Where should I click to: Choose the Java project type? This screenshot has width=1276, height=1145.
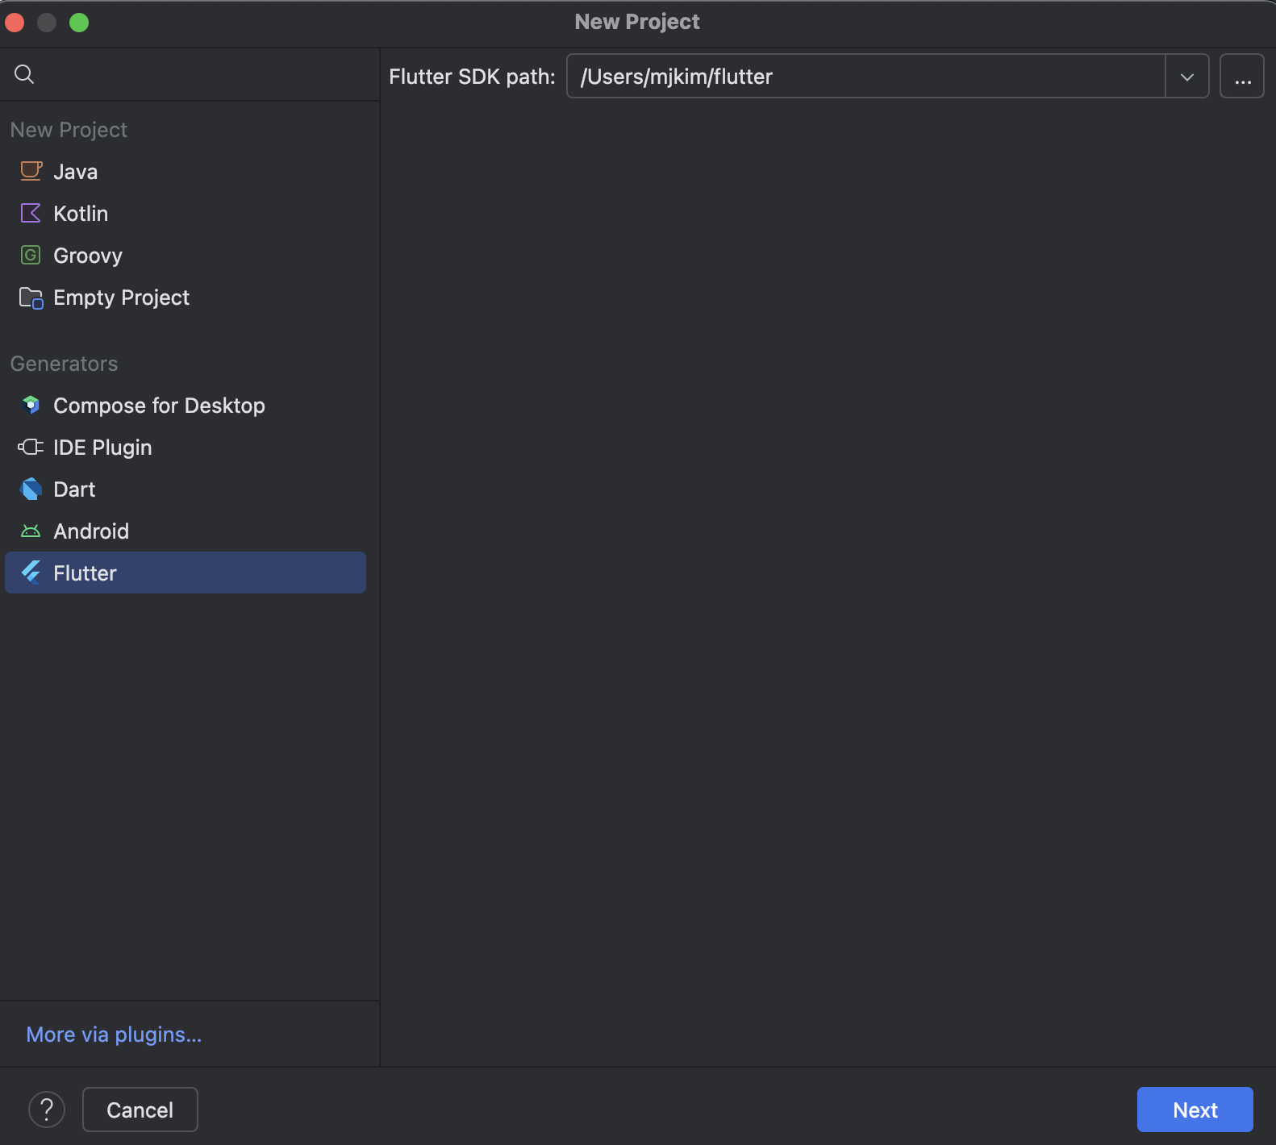[x=186, y=171]
